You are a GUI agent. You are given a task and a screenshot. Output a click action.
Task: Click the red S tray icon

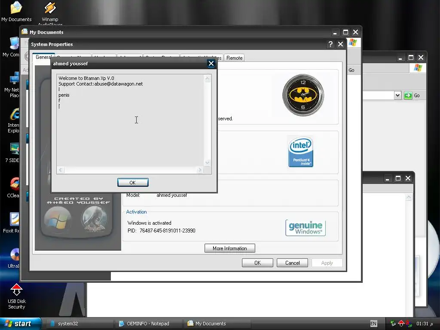(x=409, y=323)
